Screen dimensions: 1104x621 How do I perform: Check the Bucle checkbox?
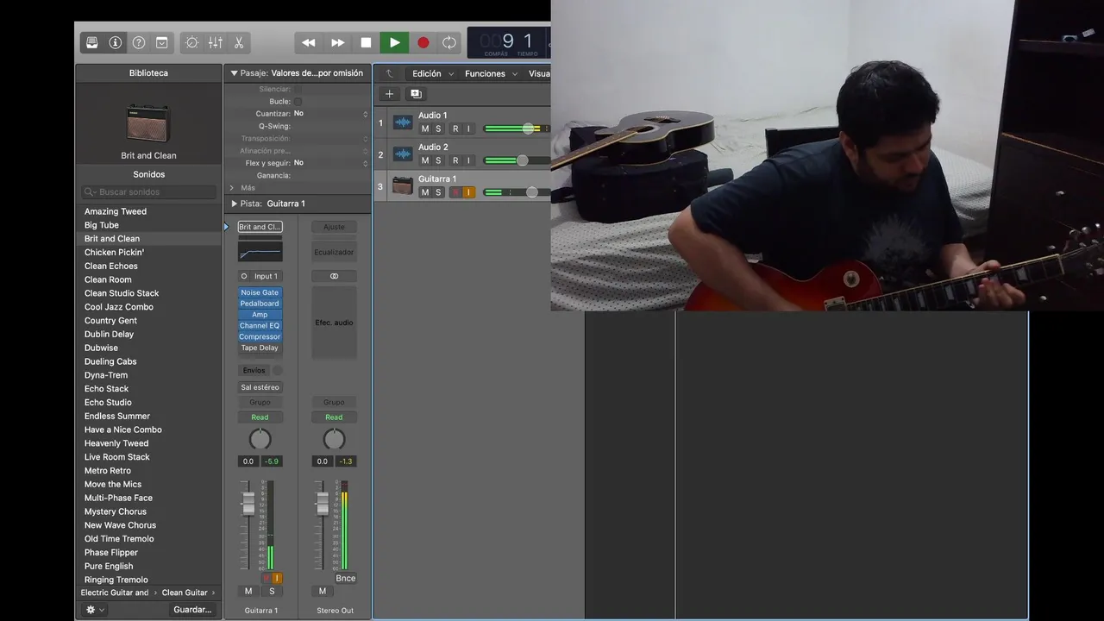click(x=298, y=101)
